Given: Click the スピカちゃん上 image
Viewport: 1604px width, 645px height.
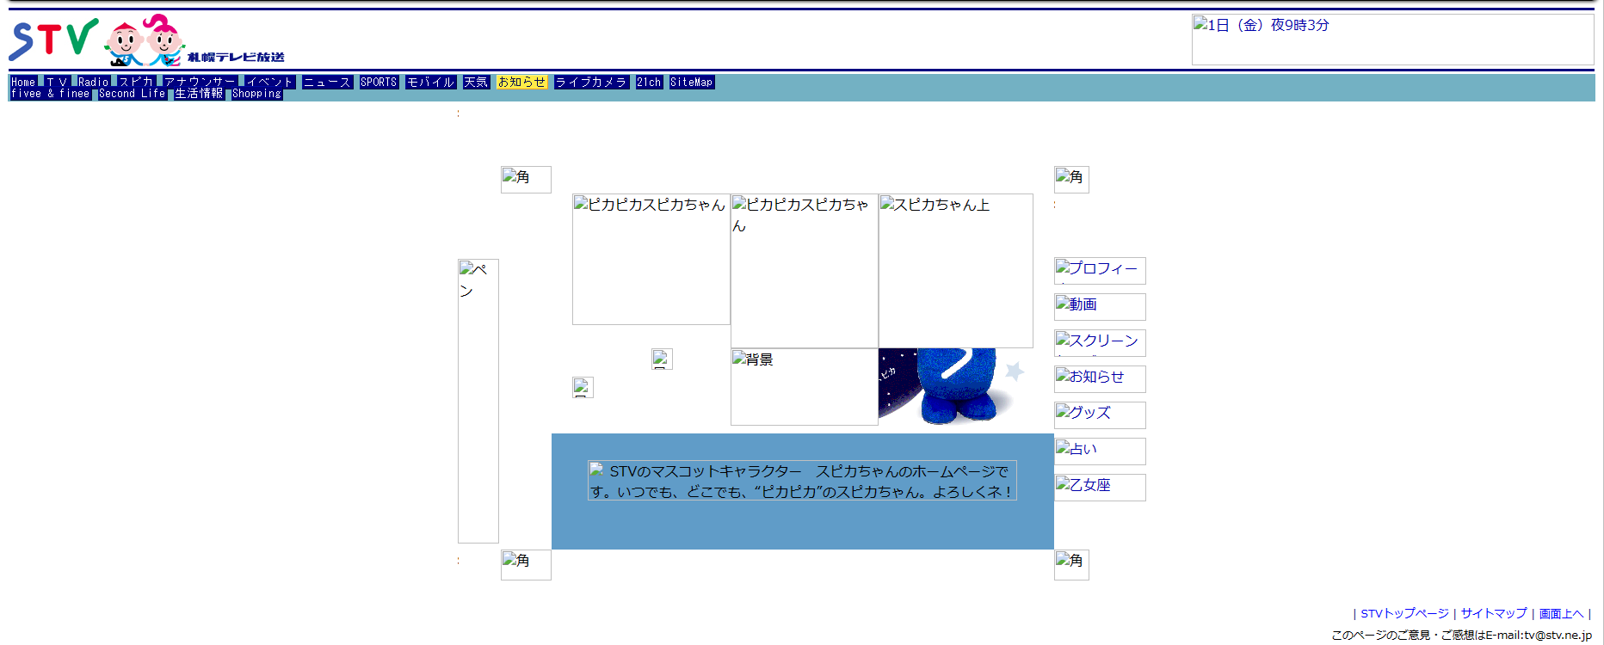Looking at the screenshot, I should coord(956,270).
